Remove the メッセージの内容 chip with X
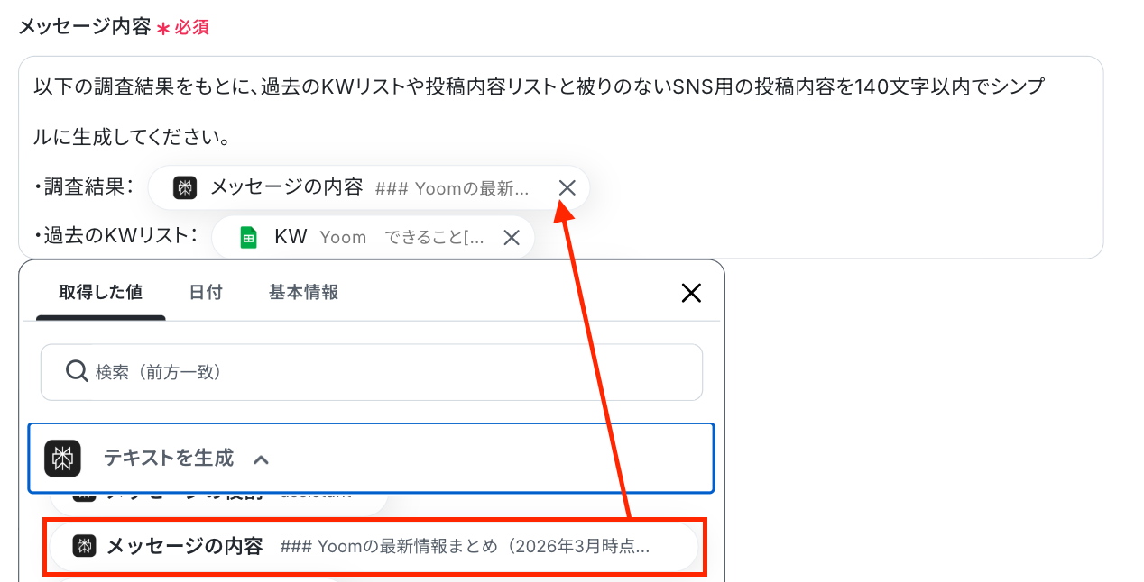The width and height of the screenshot is (1144, 582). click(x=567, y=187)
